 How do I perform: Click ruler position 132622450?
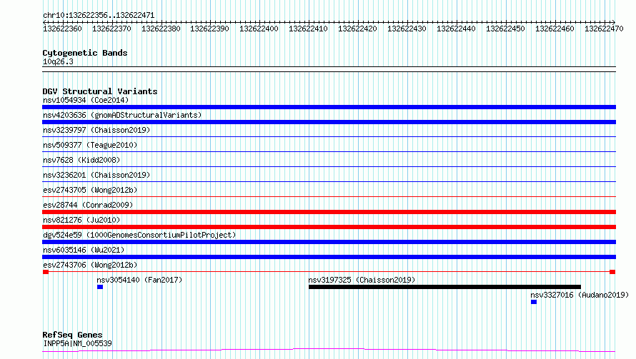505,29
